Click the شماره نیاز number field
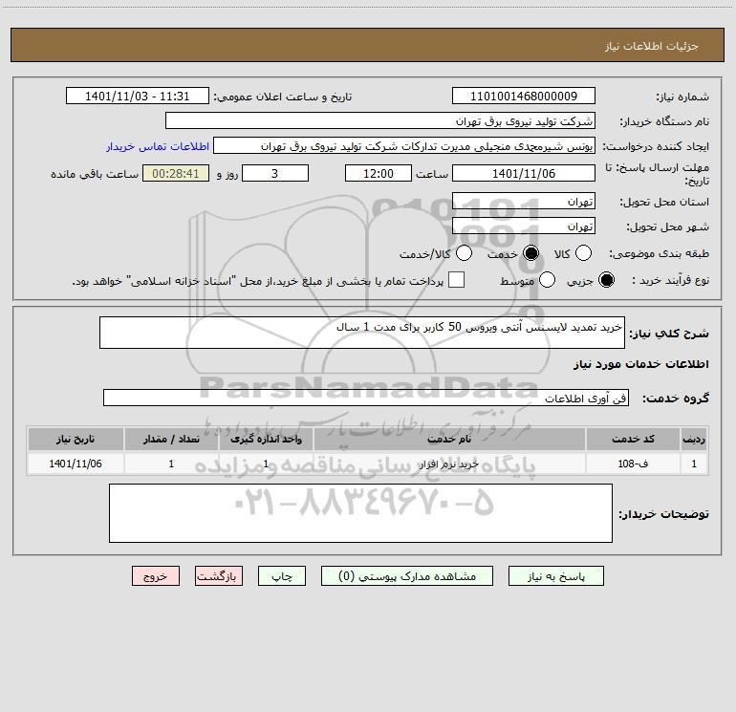 pos(524,96)
